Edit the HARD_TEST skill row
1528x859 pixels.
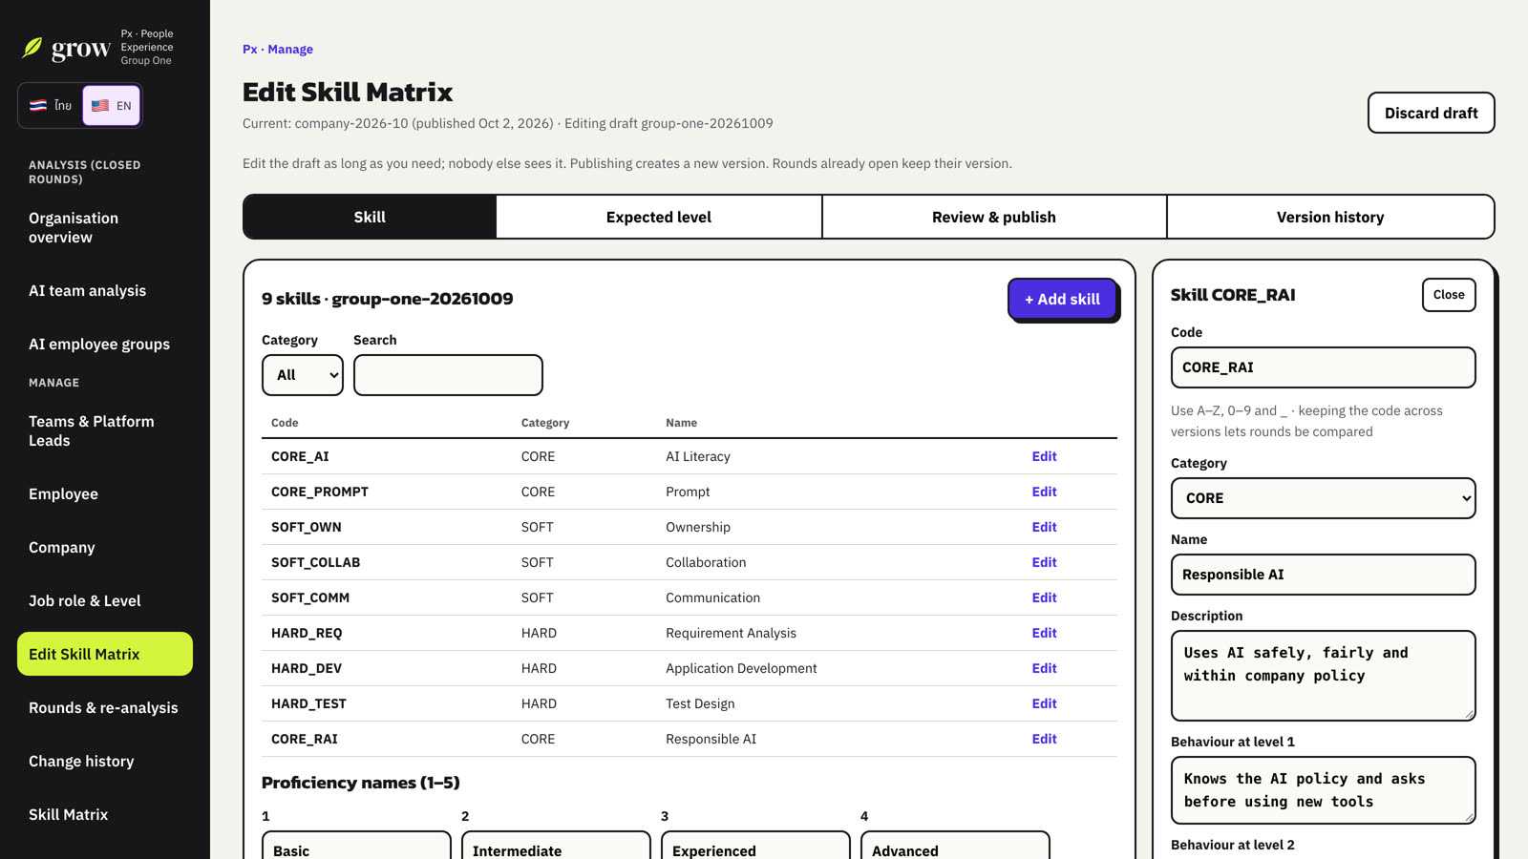click(1044, 703)
